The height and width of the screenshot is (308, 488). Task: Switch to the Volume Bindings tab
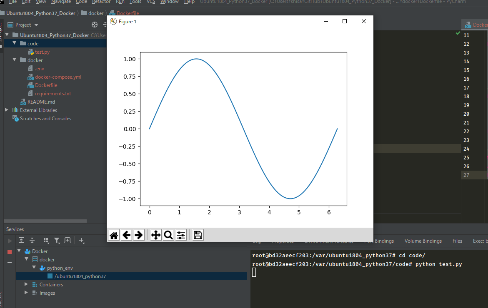point(423,241)
